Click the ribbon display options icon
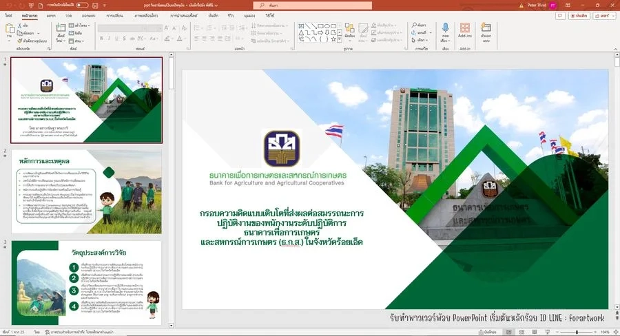Image resolution: width=620 pixels, height=336 pixels. point(568,5)
